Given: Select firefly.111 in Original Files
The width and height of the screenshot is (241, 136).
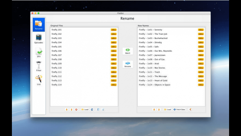Looking at the screenshot, I should click(x=84, y=72).
